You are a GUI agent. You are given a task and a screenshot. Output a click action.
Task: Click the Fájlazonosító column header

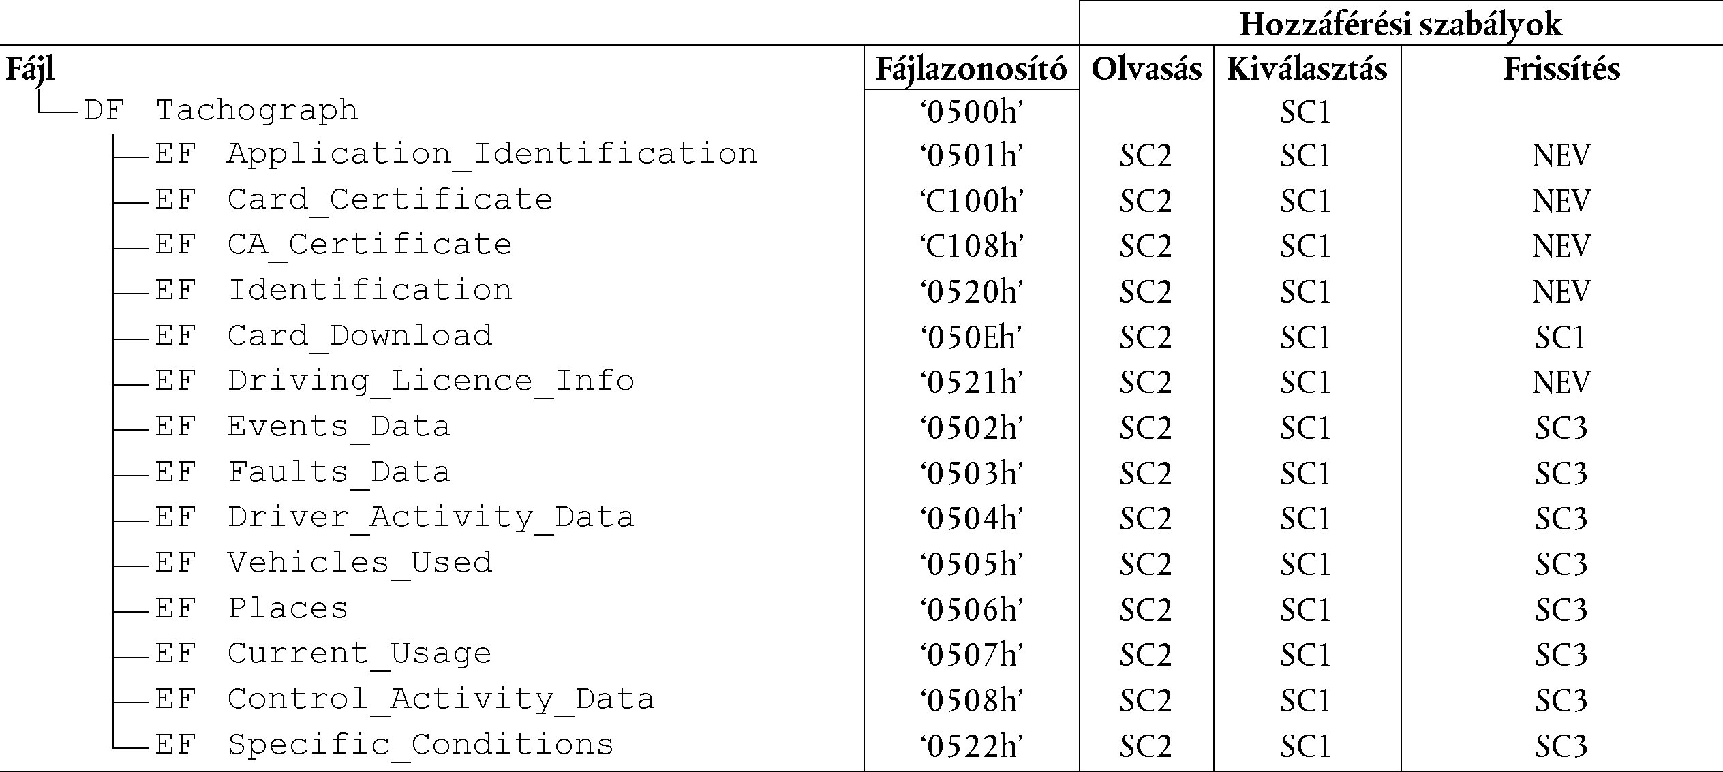point(971,69)
